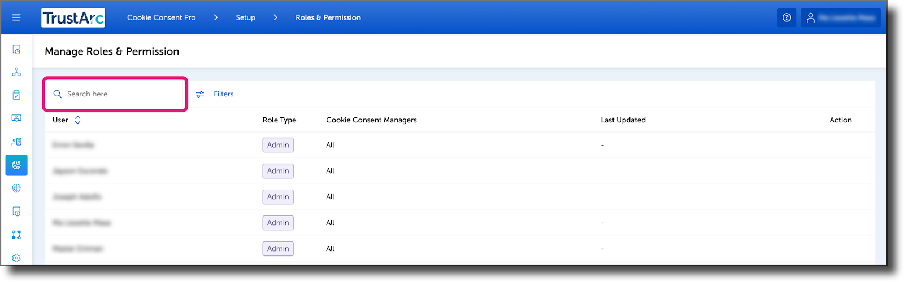
Task: Click the TrustArc logo
Action: point(73,18)
